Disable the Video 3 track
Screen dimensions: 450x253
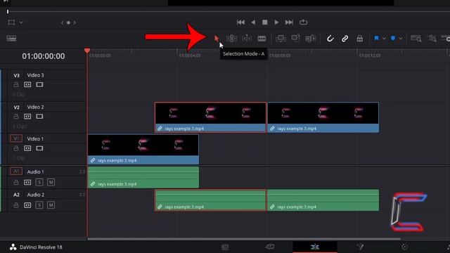click(39, 84)
